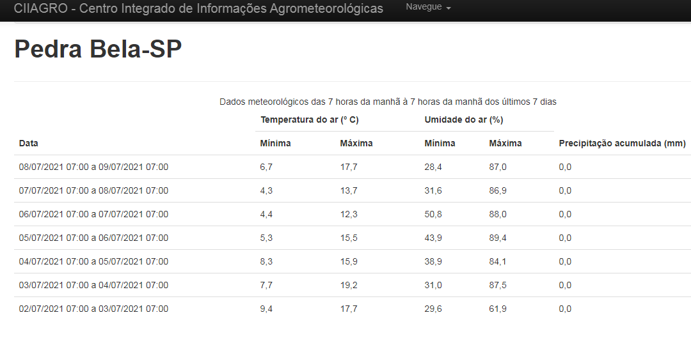
Task: Select the Pedra Bela-SP page heading
Action: [x=98, y=49]
